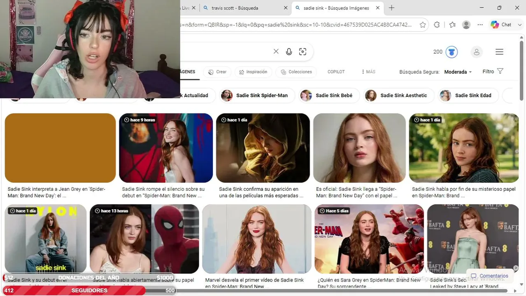Open the Colecciones tab
The image size is (526, 296).
[x=296, y=72]
